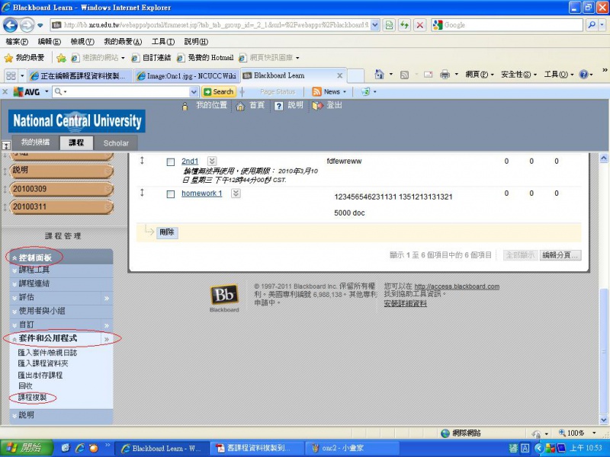Click the printer icon in command bar
Image resolution: width=610 pixels, height=457 pixels.
pos(445,75)
